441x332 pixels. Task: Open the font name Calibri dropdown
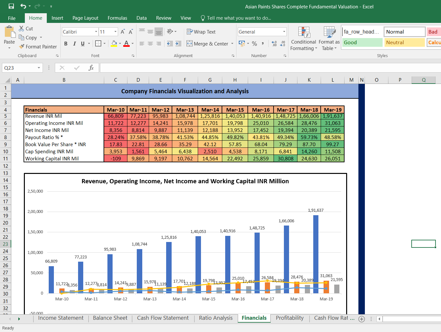[96, 32]
